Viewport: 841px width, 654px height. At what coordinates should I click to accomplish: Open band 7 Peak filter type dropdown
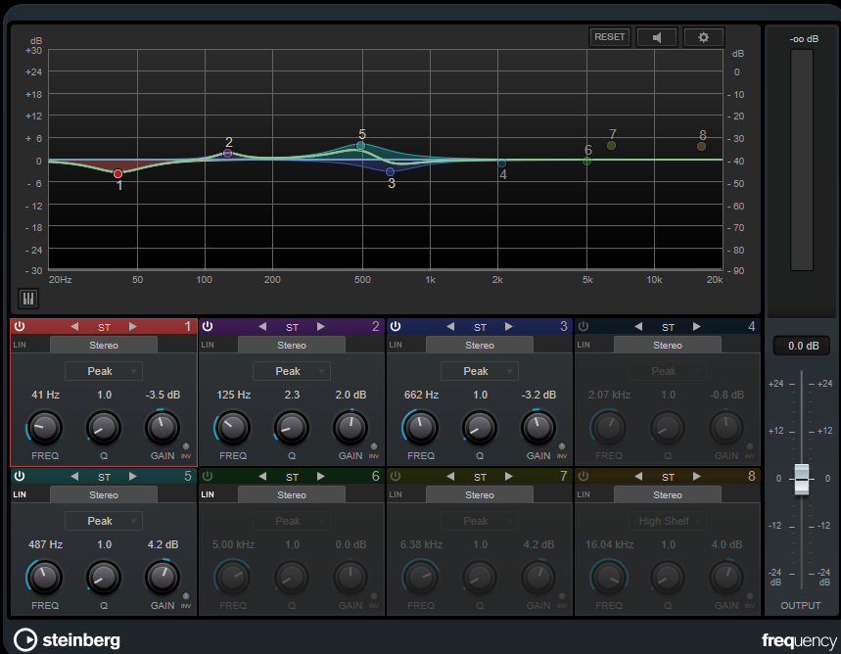pos(480,521)
